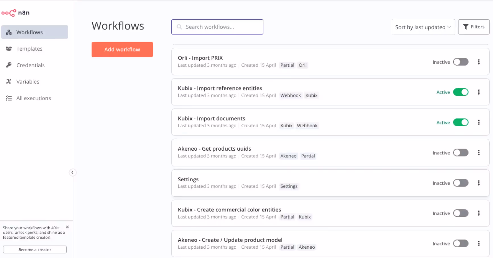The width and height of the screenshot is (493, 258).
Task: Open Kubix - Create commercial color entities workflow
Action: click(229, 210)
